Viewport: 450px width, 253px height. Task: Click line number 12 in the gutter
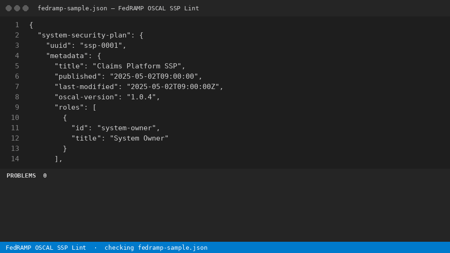click(x=15, y=139)
